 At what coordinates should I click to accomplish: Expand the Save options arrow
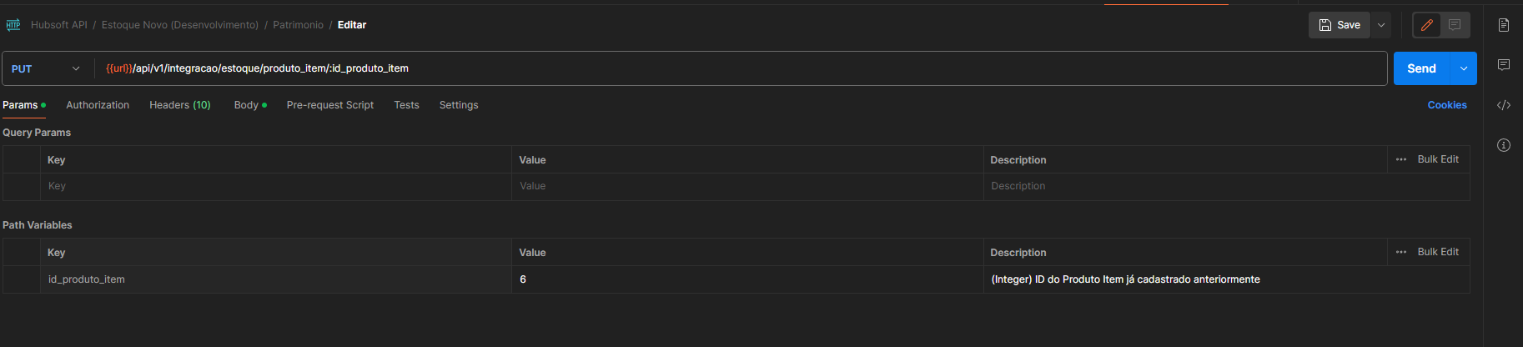click(1381, 25)
